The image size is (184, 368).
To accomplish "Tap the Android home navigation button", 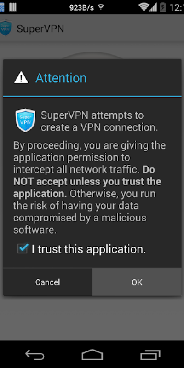I will point(92,355).
